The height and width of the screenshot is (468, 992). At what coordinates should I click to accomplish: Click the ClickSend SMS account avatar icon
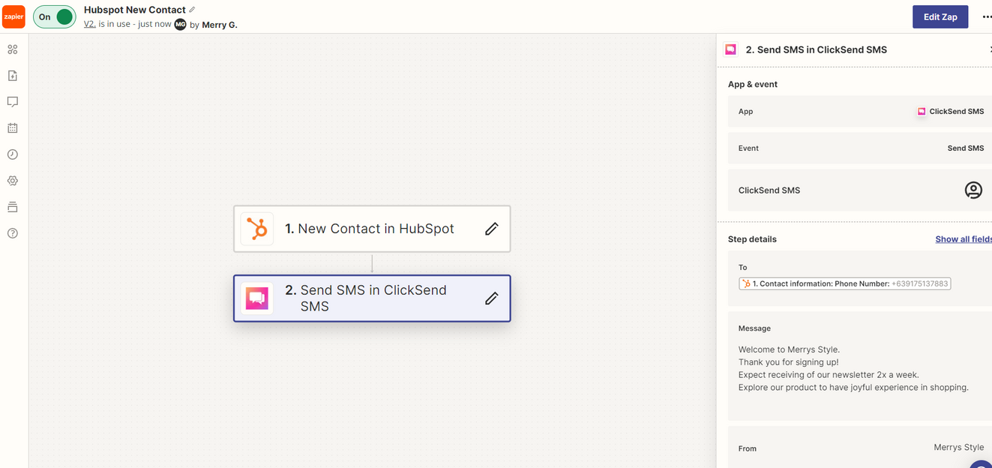973,190
